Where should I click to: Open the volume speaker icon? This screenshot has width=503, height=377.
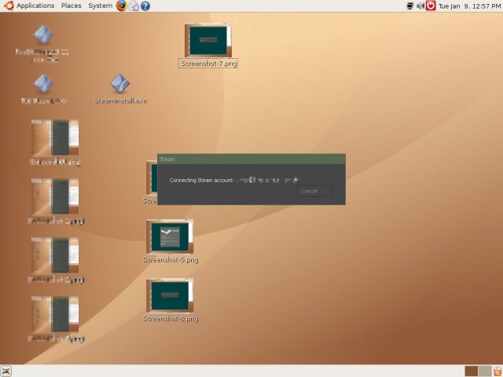point(420,5)
